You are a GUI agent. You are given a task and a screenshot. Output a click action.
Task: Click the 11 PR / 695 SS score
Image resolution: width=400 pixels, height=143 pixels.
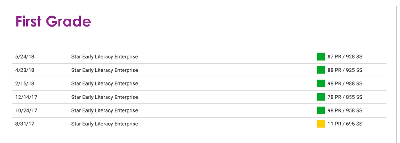pyautogui.click(x=345, y=124)
